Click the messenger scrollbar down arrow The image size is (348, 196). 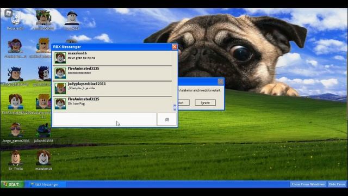point(175,109)
